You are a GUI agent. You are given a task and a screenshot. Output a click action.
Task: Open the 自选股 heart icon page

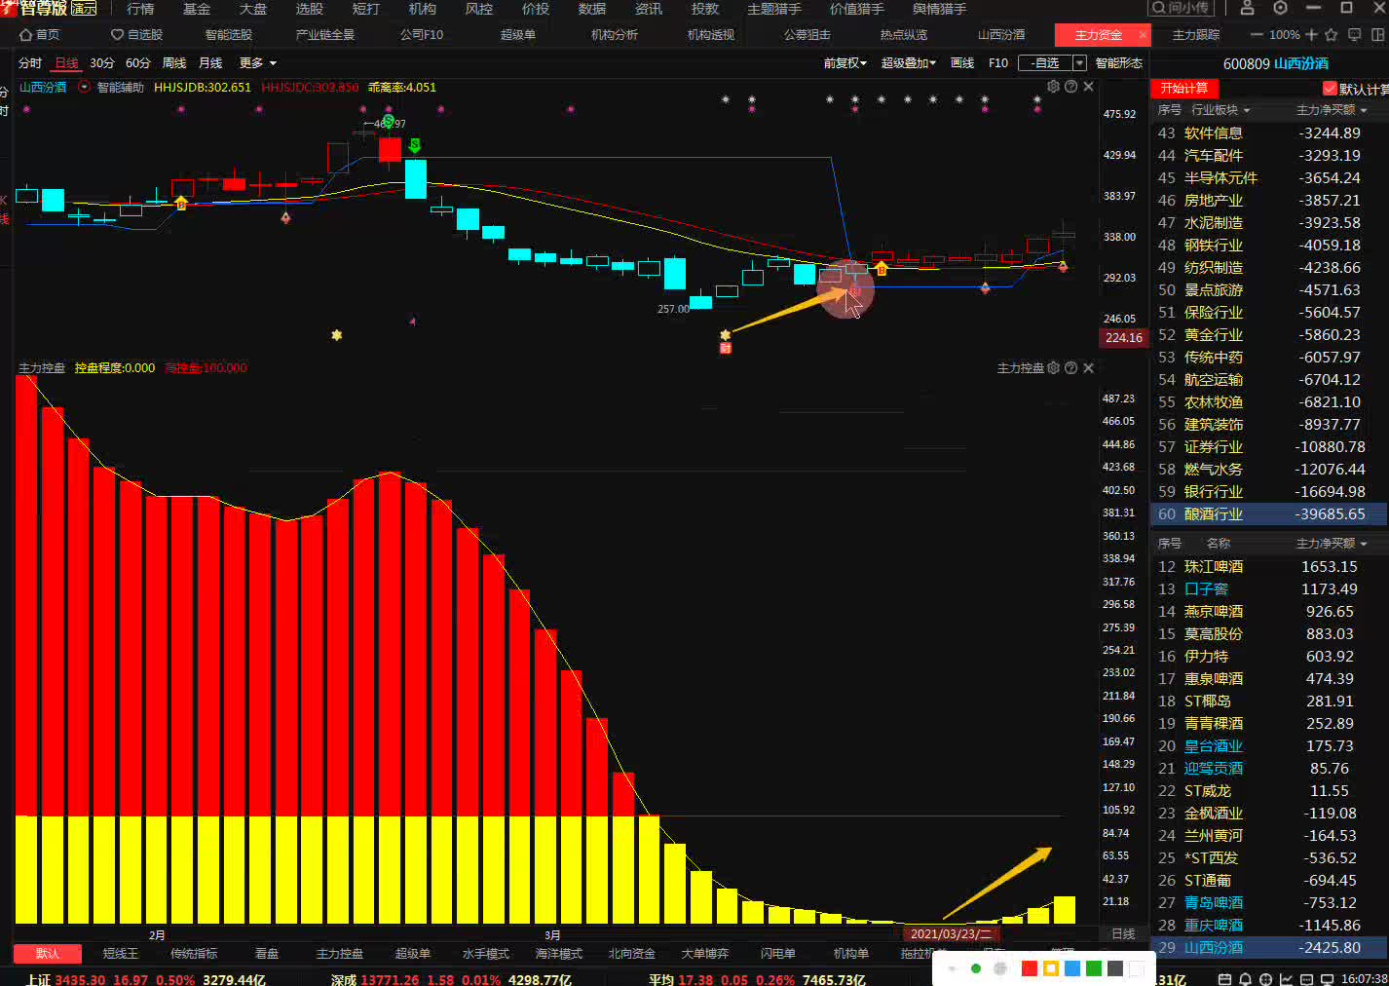(x=136, y=35)
